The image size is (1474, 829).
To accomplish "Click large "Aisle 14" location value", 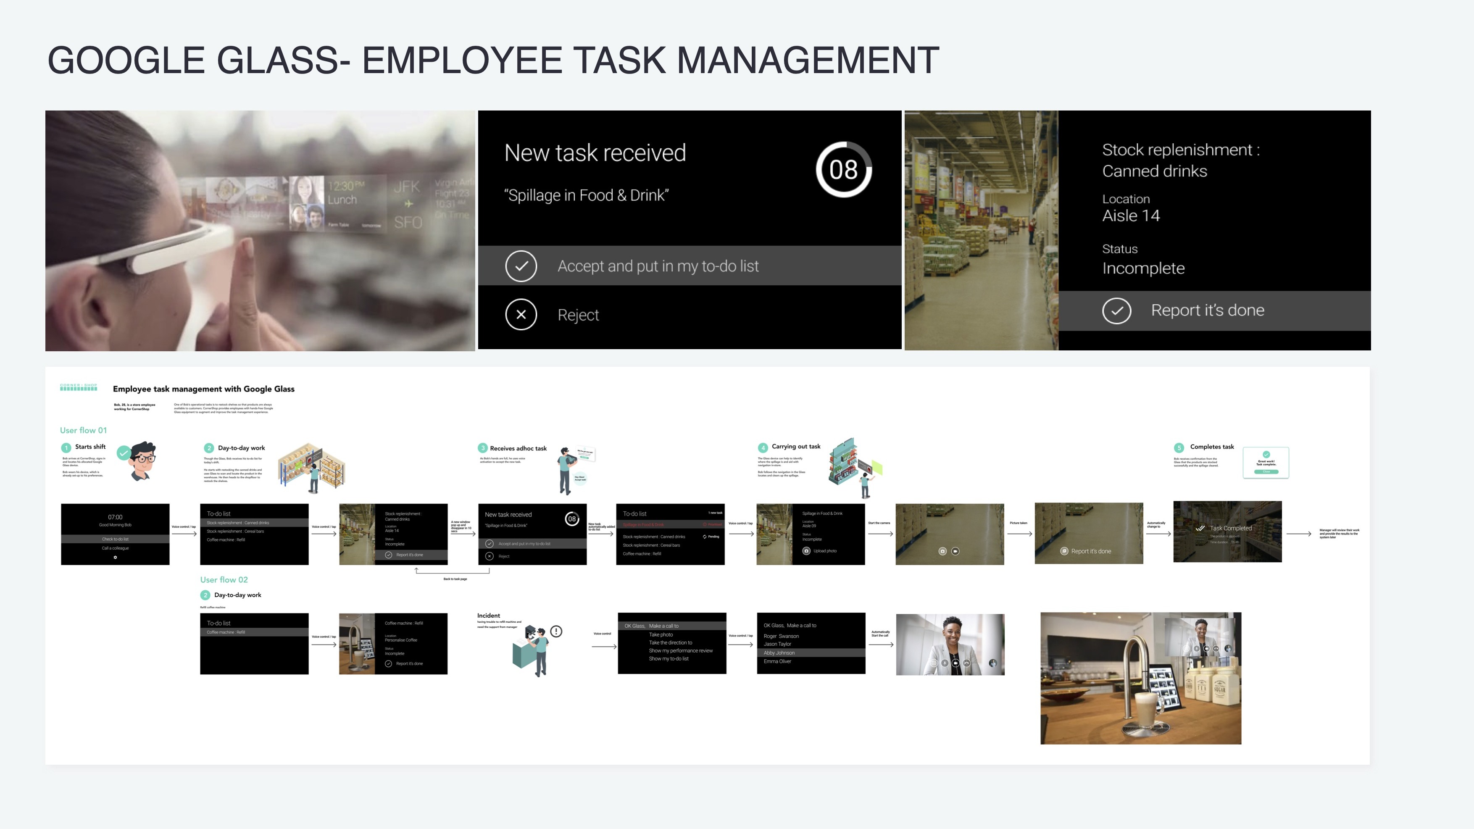I will [x=1131, y=216].
